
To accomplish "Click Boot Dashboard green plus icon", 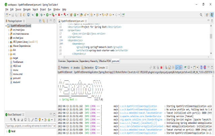I will [49, 120].
